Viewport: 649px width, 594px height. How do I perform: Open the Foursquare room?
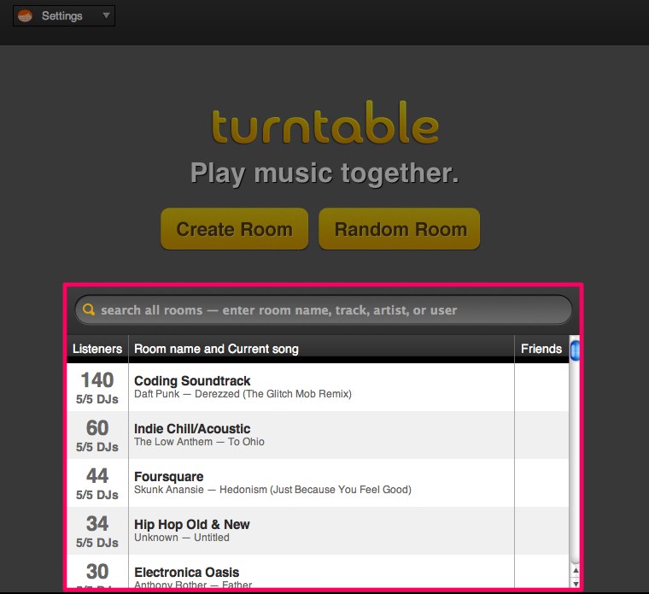point(318,483)
